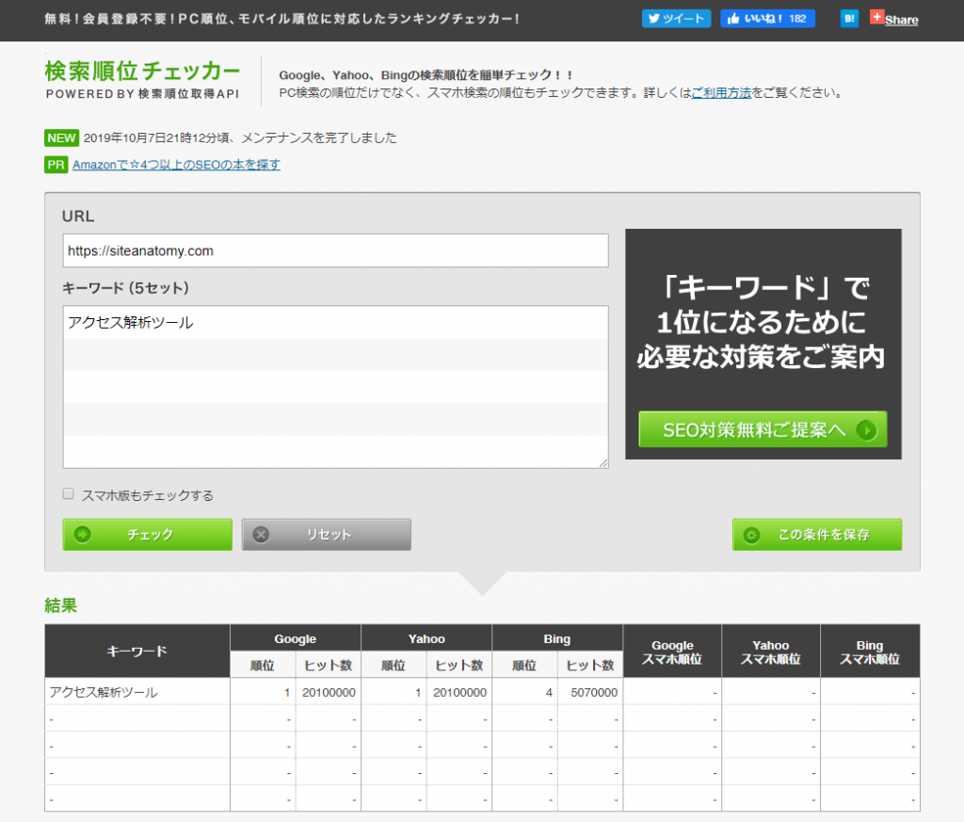Click the Twitter tweet share button

pos(676,19)
